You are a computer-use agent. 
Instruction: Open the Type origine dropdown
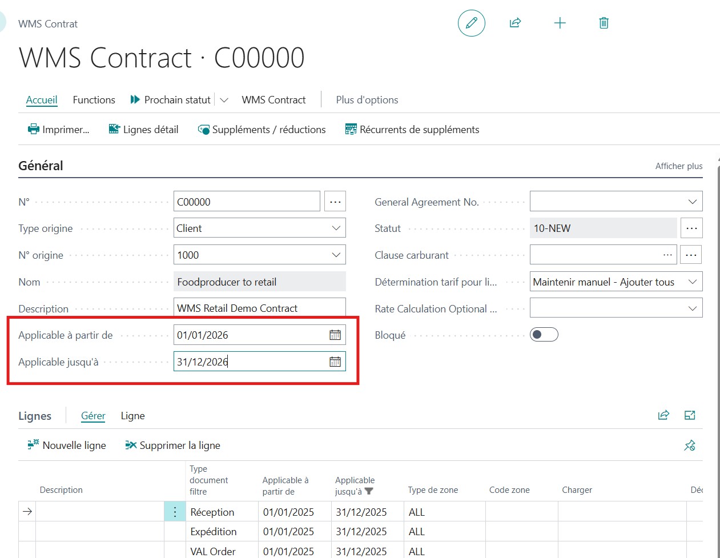coord(336,228)
